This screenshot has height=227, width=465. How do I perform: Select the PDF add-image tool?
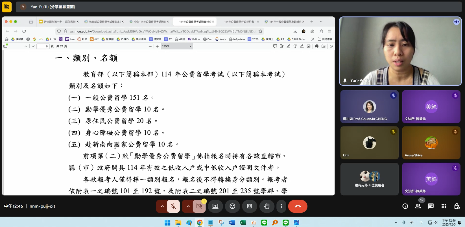(x=309, y=46)
